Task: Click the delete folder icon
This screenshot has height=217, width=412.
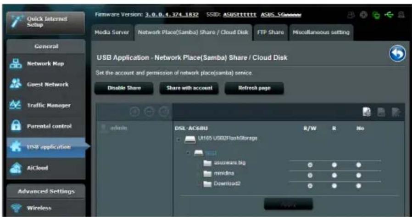Action: click(381, 112)
